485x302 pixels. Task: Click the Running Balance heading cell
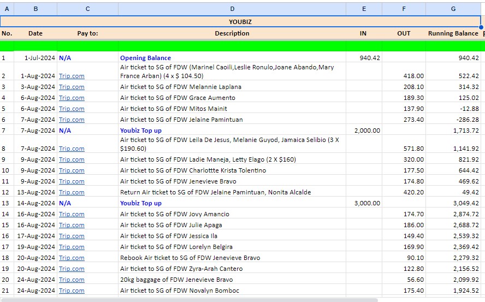click(x=453, y=33)
